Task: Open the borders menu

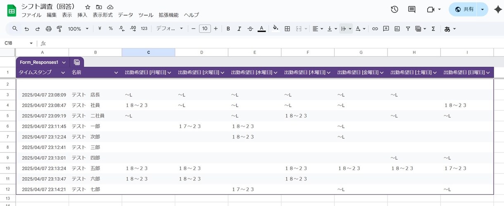Action: click(x=288, y=29)
